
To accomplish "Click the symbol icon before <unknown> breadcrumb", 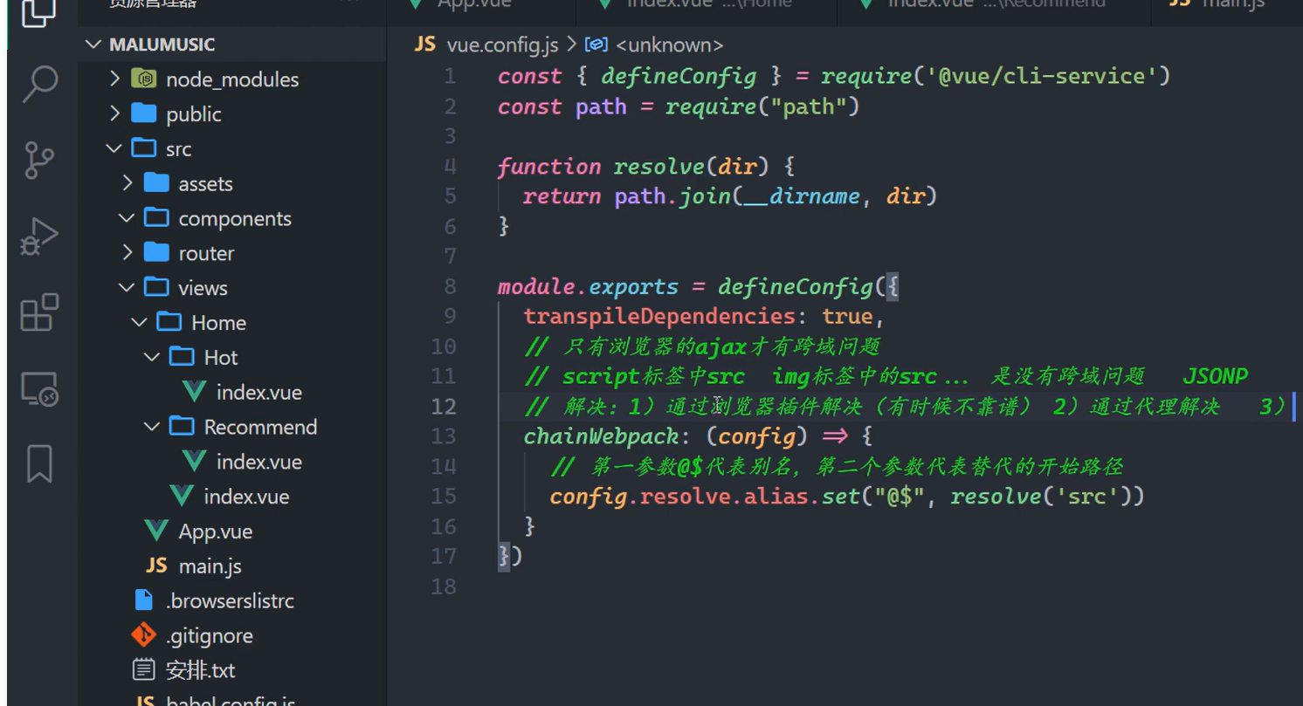I will [x=596, y=45].
